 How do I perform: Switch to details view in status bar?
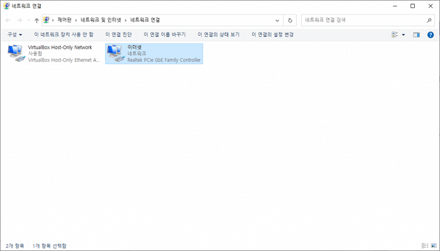pyautogui.click(x=424, y=245)
